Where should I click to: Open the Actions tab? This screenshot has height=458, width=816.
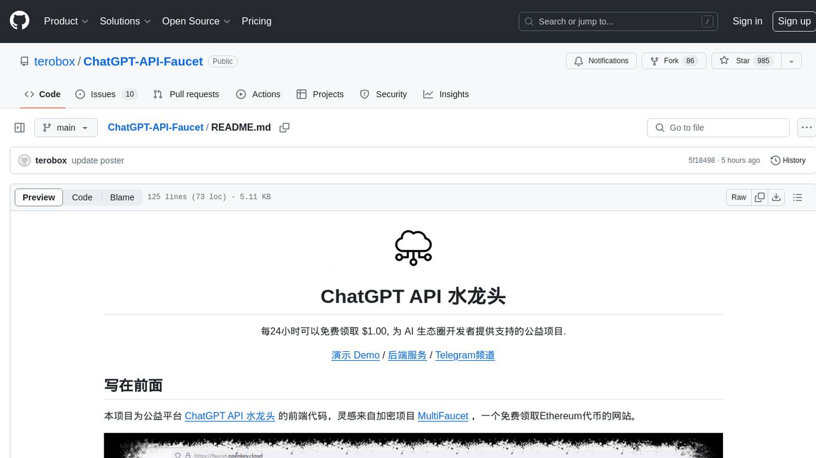tap(258, 94)
